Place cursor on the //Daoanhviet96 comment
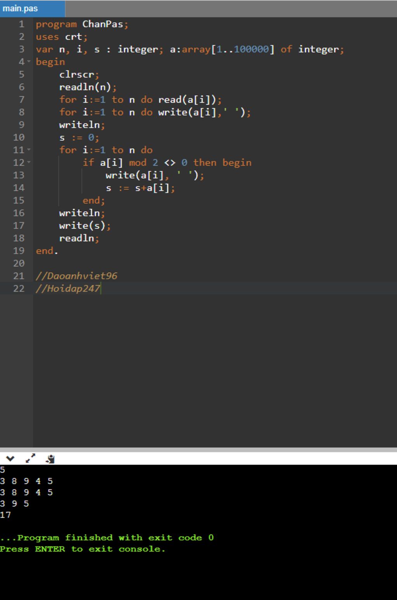Viewport: 397px width, 600px height. coord(76,276)
